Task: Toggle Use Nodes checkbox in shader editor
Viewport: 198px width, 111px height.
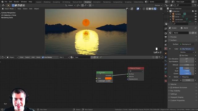Action: click(x=43, y=57)
